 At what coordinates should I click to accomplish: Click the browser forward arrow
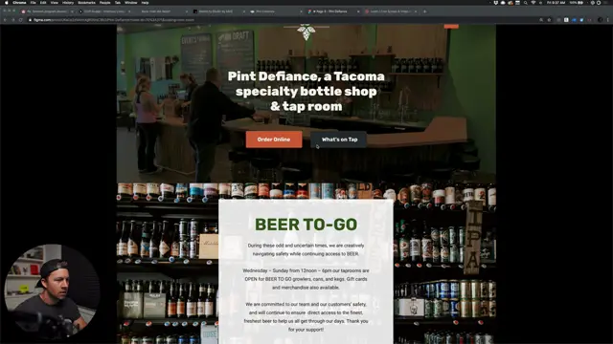[x=12, y=19]
